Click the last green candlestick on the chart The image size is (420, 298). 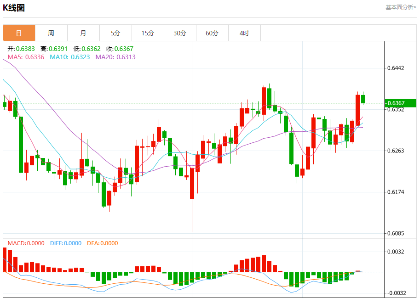[x=363, y=99]
